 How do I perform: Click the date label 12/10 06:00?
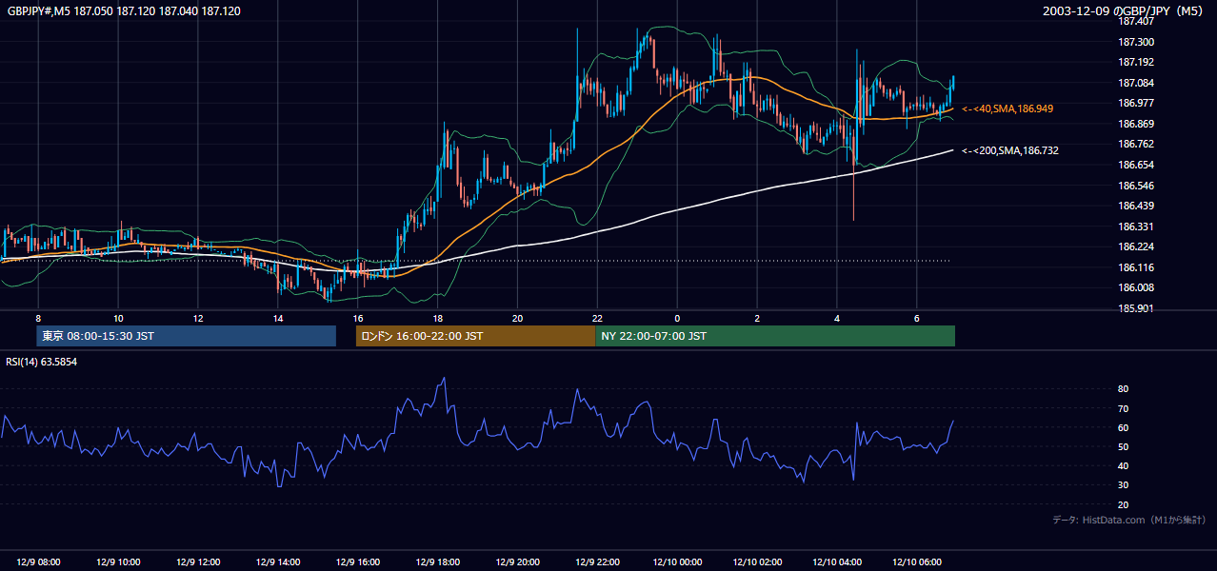pos(917,562)
